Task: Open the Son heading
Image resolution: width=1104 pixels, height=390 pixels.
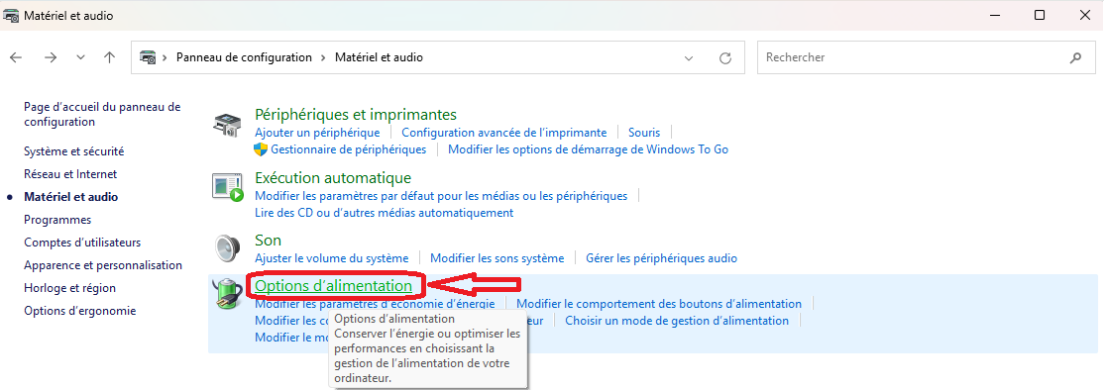Action: click(269, 241)
